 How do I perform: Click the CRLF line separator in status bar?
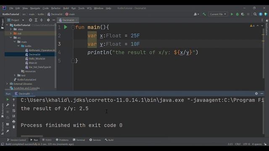(238, 144)
